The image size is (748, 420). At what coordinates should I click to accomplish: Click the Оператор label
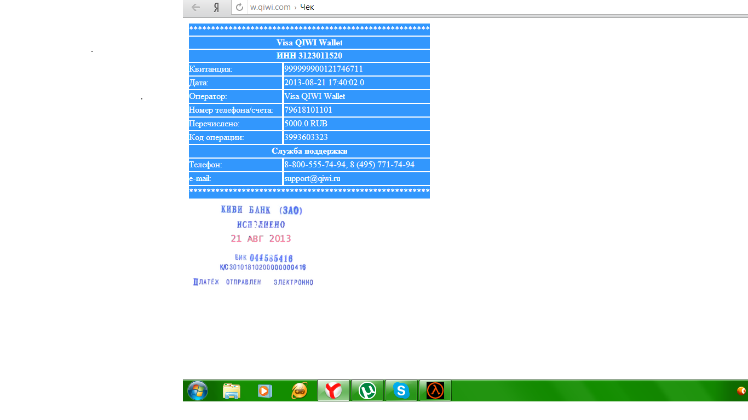208,96
